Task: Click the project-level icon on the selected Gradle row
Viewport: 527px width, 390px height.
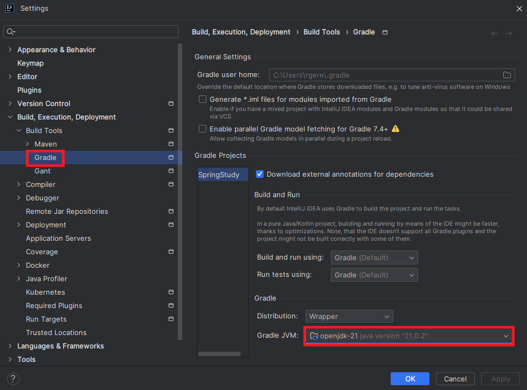Action: pos(171,157)
